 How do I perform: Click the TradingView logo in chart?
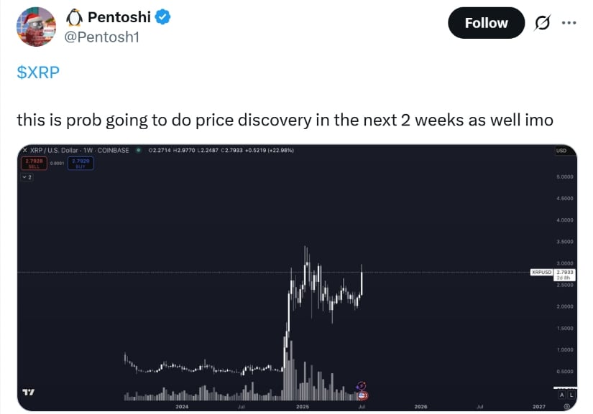click(x=28, y=392)
